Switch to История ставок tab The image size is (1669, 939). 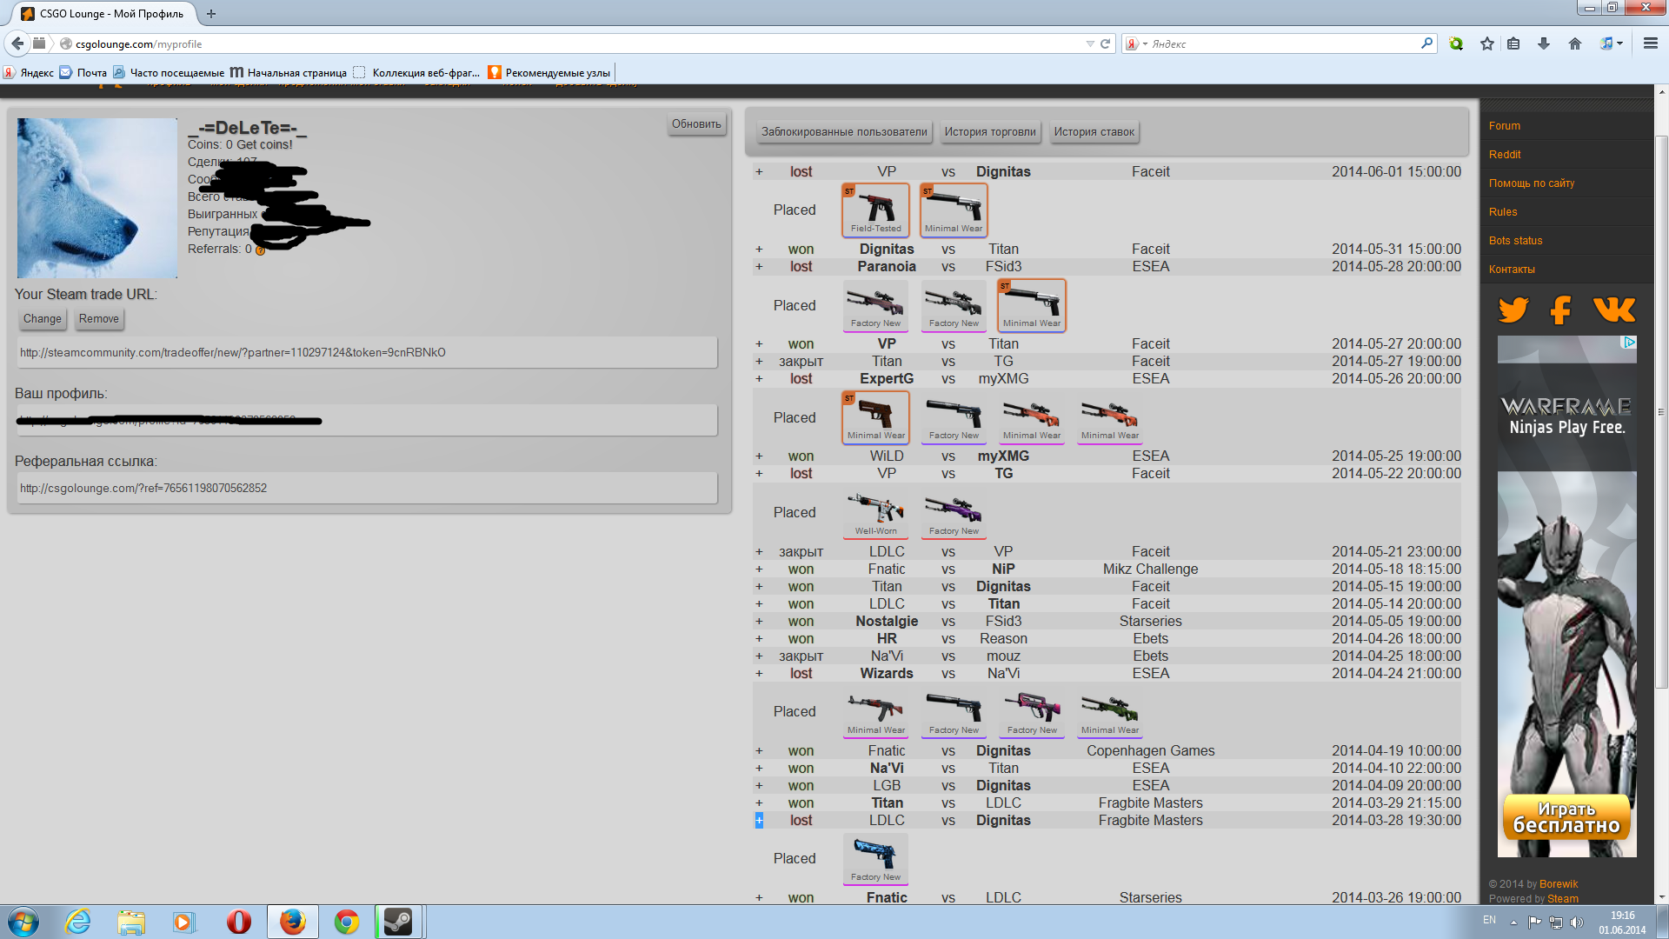click(x=1094, y=132)
